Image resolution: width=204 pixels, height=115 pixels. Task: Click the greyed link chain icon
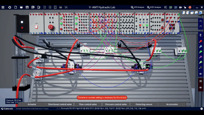[66, 7]
